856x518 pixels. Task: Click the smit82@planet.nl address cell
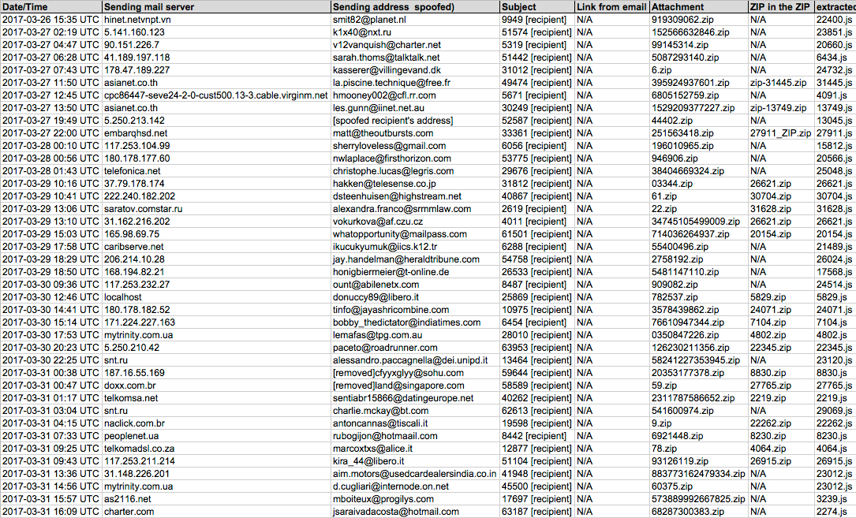415,20
